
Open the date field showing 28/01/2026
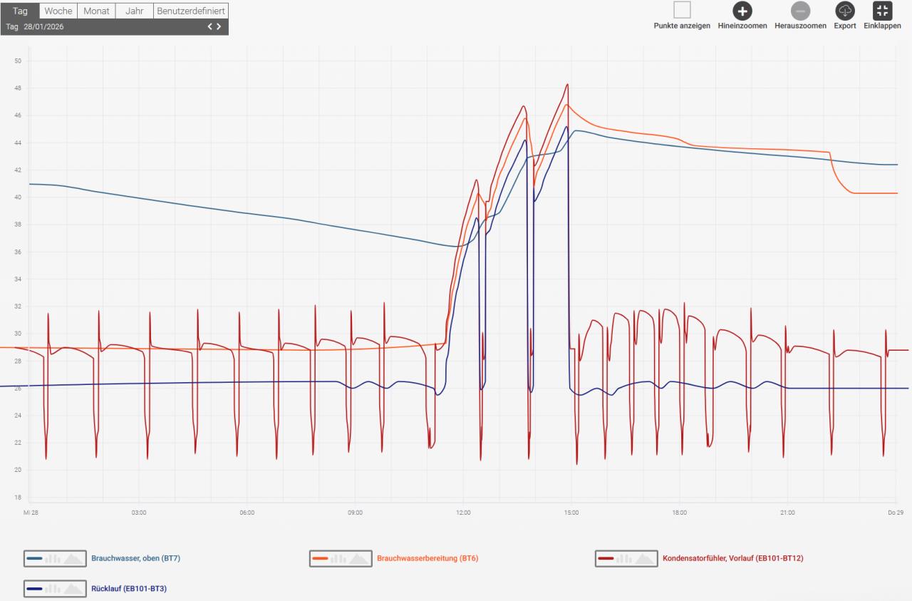pyautogui.click(x=43, y=26)
